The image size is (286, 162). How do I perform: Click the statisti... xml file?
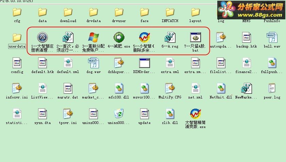click(17, 114)
